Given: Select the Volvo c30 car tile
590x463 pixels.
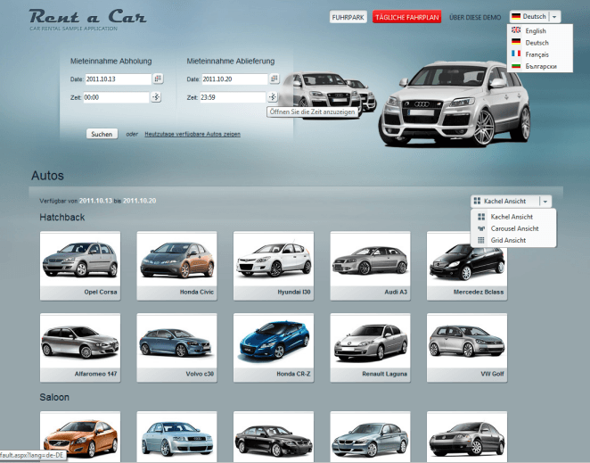Looking at the screenshot, I should (x=176, y=348).
